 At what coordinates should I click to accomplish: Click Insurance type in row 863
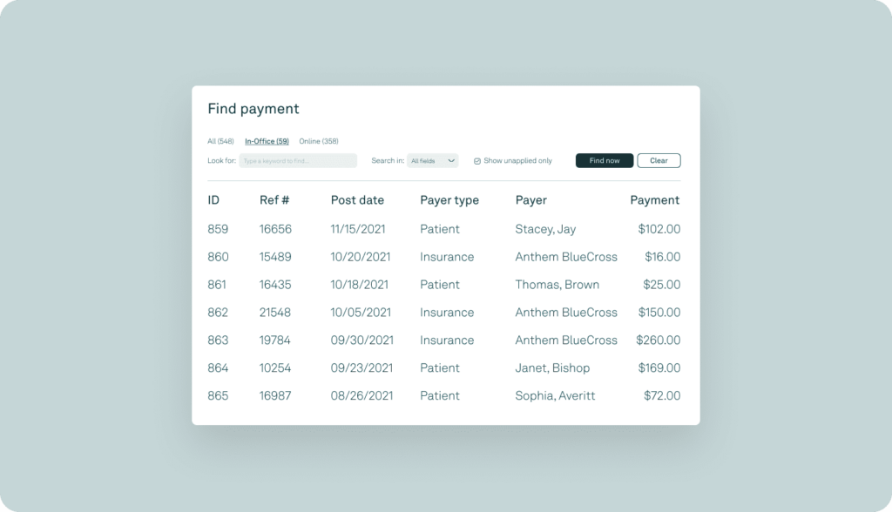(x=447, y=340)
